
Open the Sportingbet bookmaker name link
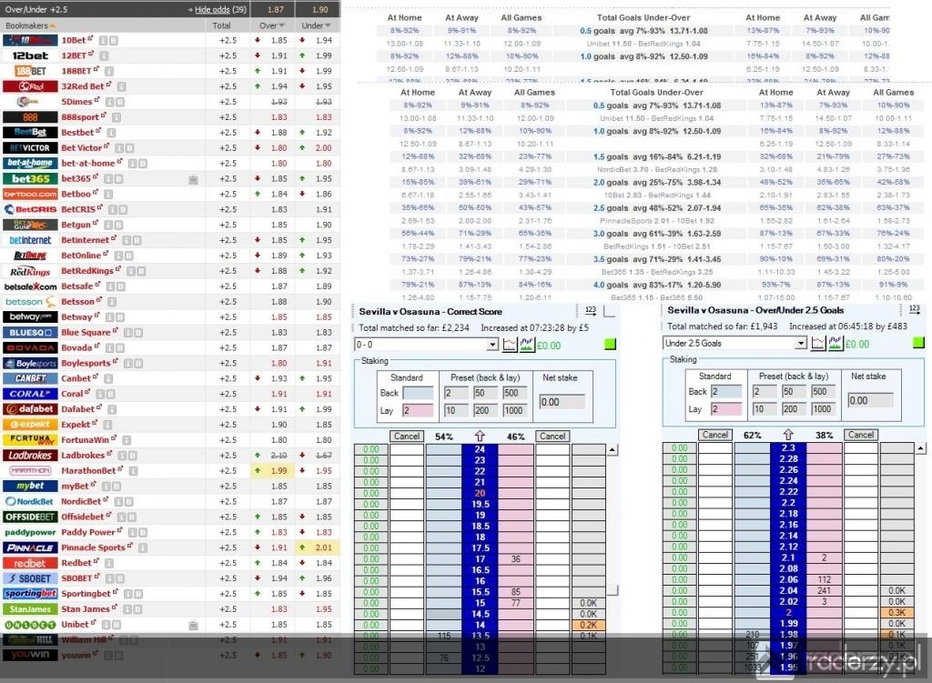click(x=86, y=594)
